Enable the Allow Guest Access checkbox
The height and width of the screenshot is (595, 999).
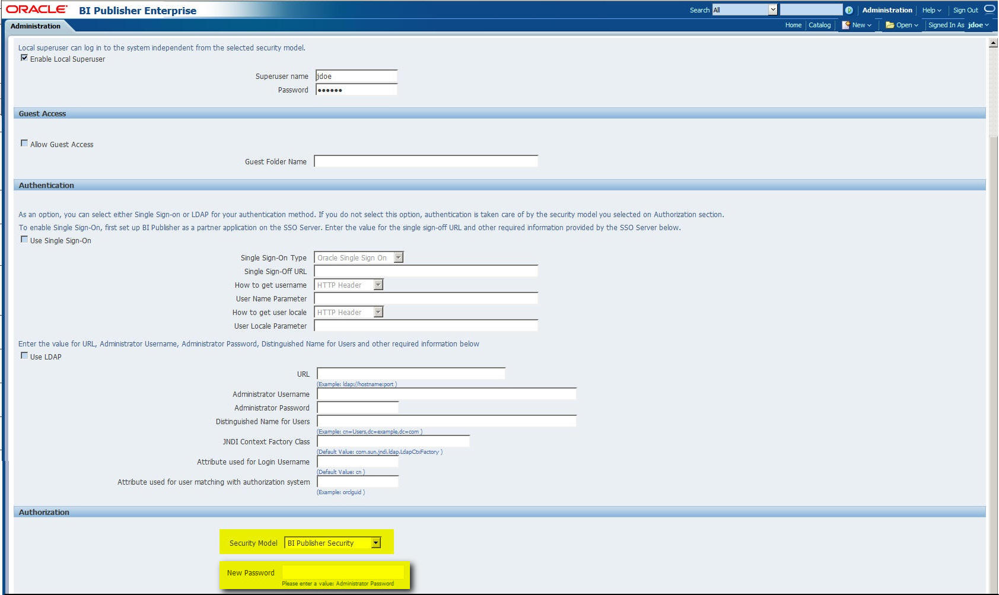[24, 144]
